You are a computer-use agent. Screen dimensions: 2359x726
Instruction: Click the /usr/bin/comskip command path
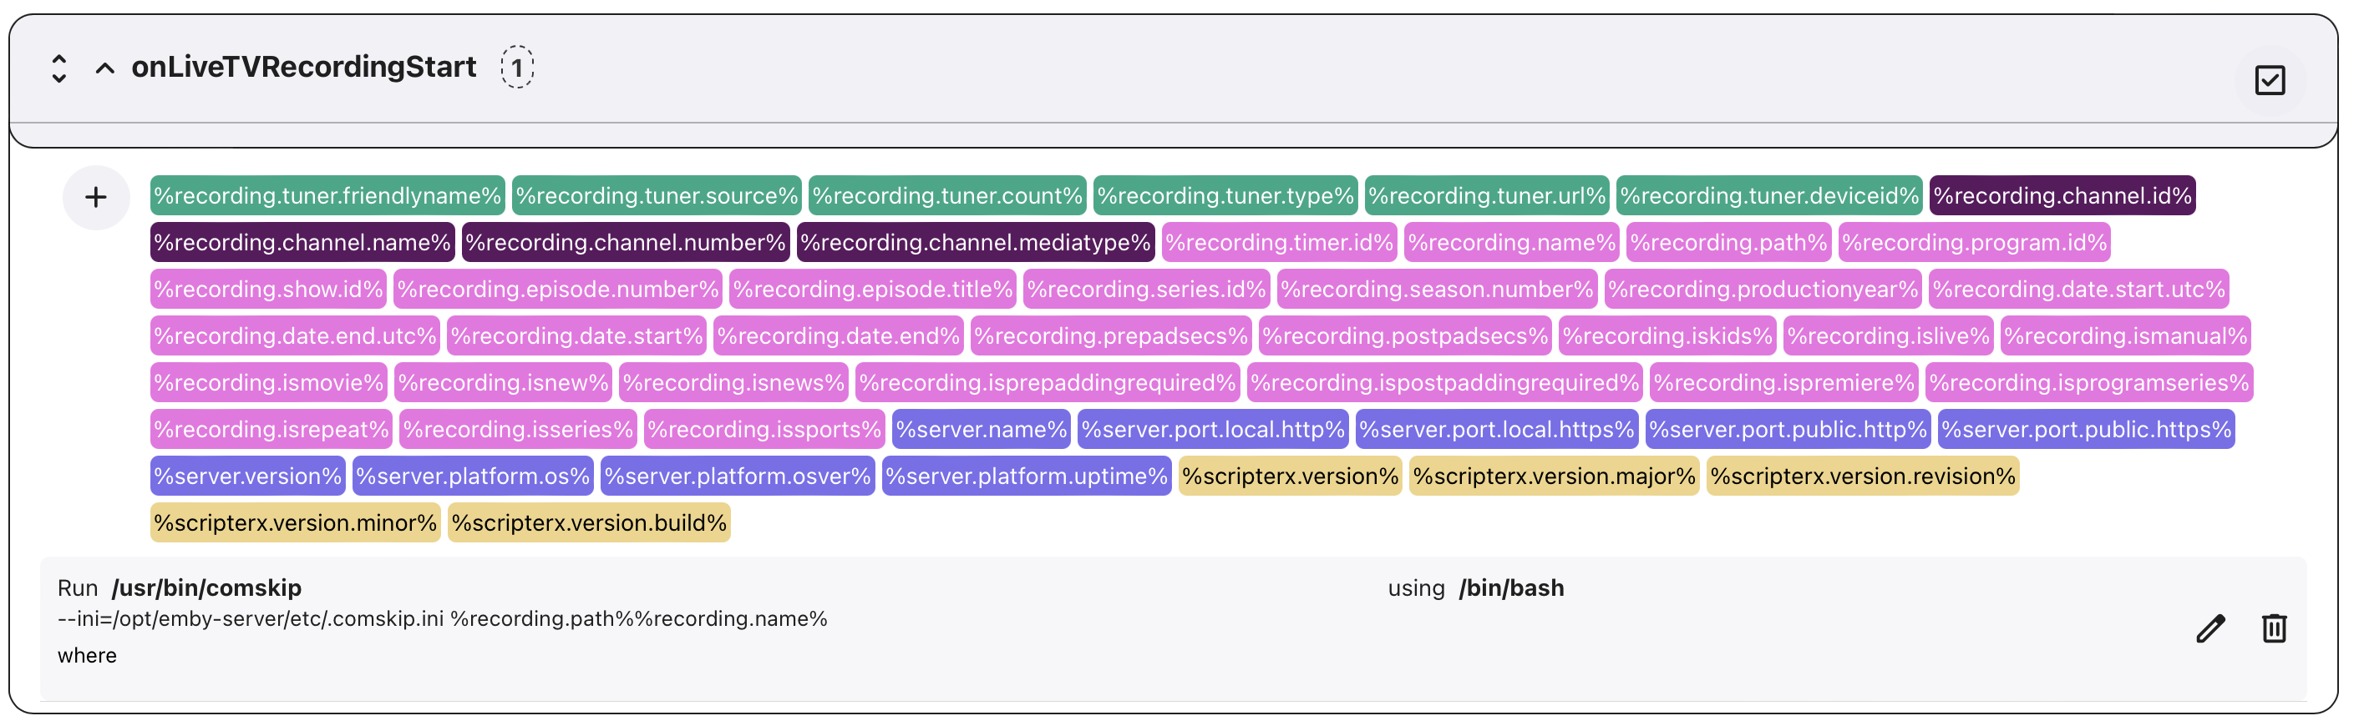coord(206,588)
